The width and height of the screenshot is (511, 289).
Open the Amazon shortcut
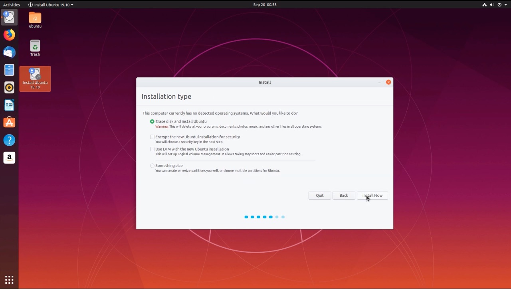point(9,158)
